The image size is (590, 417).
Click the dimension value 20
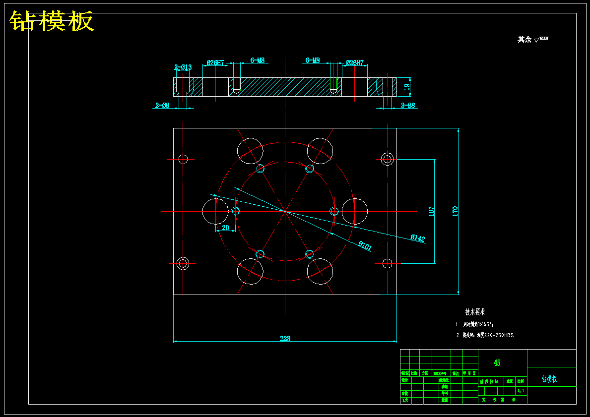225,228
